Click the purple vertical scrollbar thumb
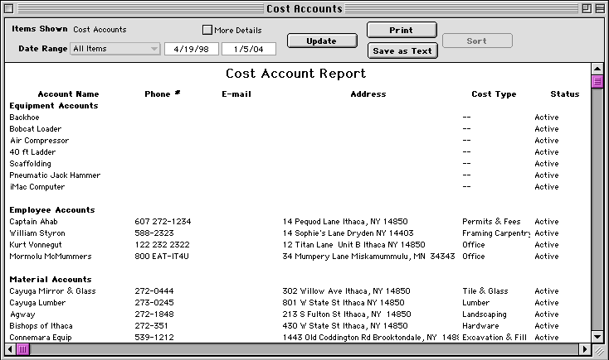The width and height of the screenshot is (609, 360). pos(597,82)
